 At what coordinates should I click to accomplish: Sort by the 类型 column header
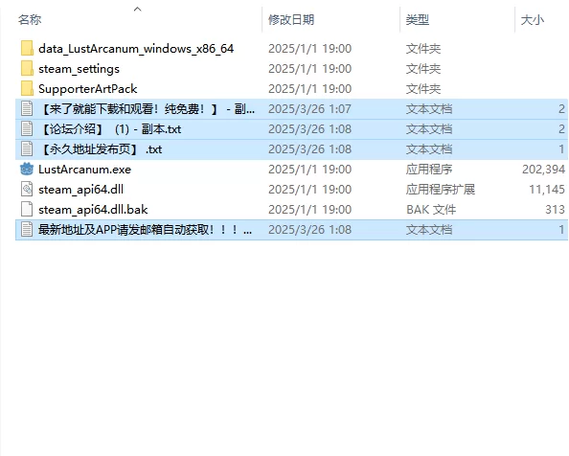[x=418, y=19]
